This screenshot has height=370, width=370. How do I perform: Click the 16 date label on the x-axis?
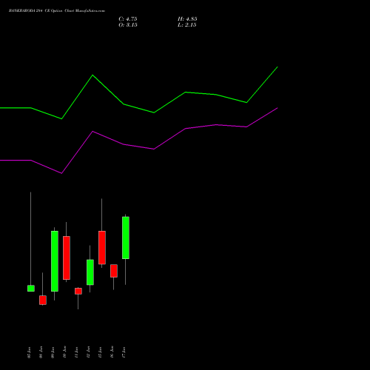click(112, 352)
